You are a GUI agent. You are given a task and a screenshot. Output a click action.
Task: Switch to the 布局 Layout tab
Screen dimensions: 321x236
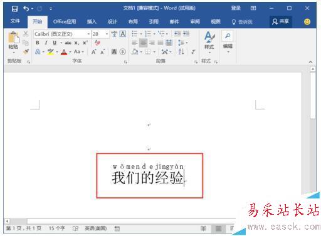point(133,22)
